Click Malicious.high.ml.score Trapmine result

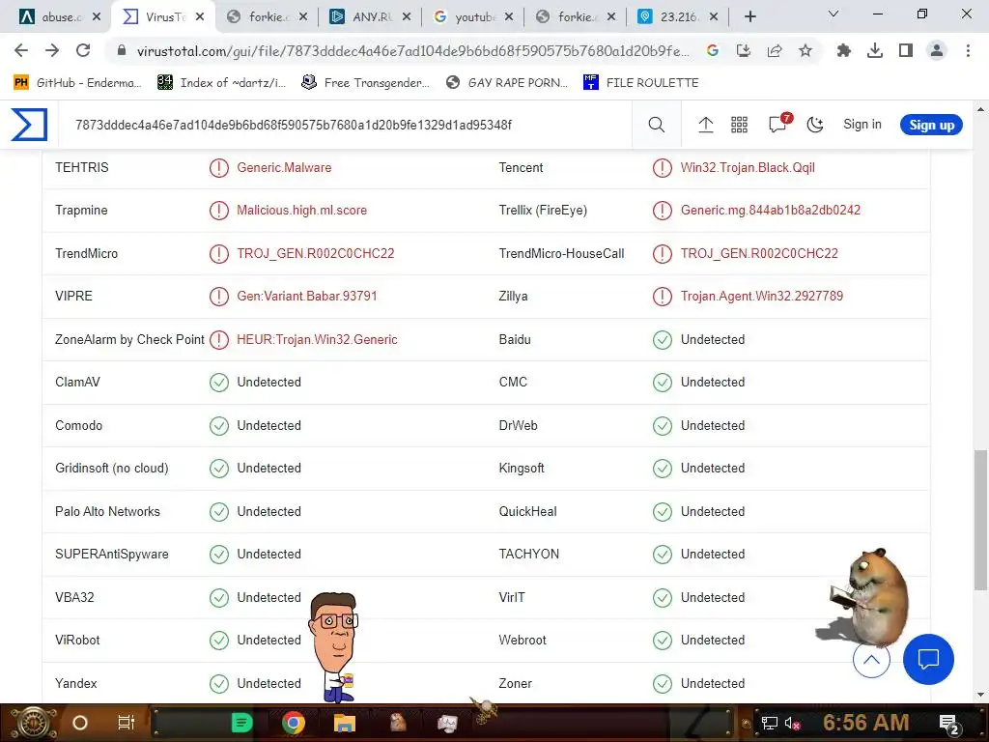301,210
